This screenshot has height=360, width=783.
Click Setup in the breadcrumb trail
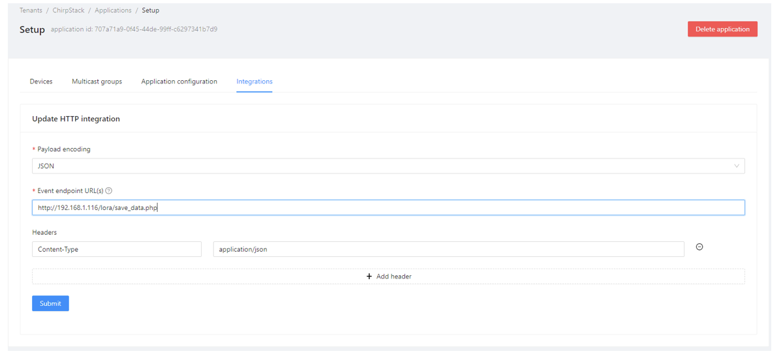click(x=150, y=10)
